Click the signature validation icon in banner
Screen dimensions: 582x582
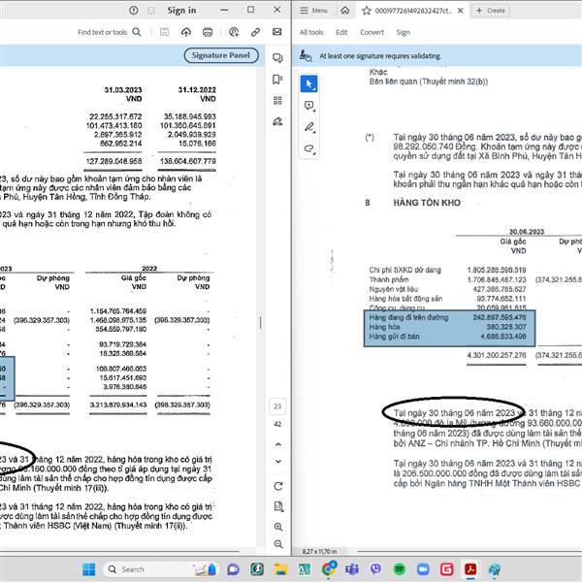click(306, 55)
